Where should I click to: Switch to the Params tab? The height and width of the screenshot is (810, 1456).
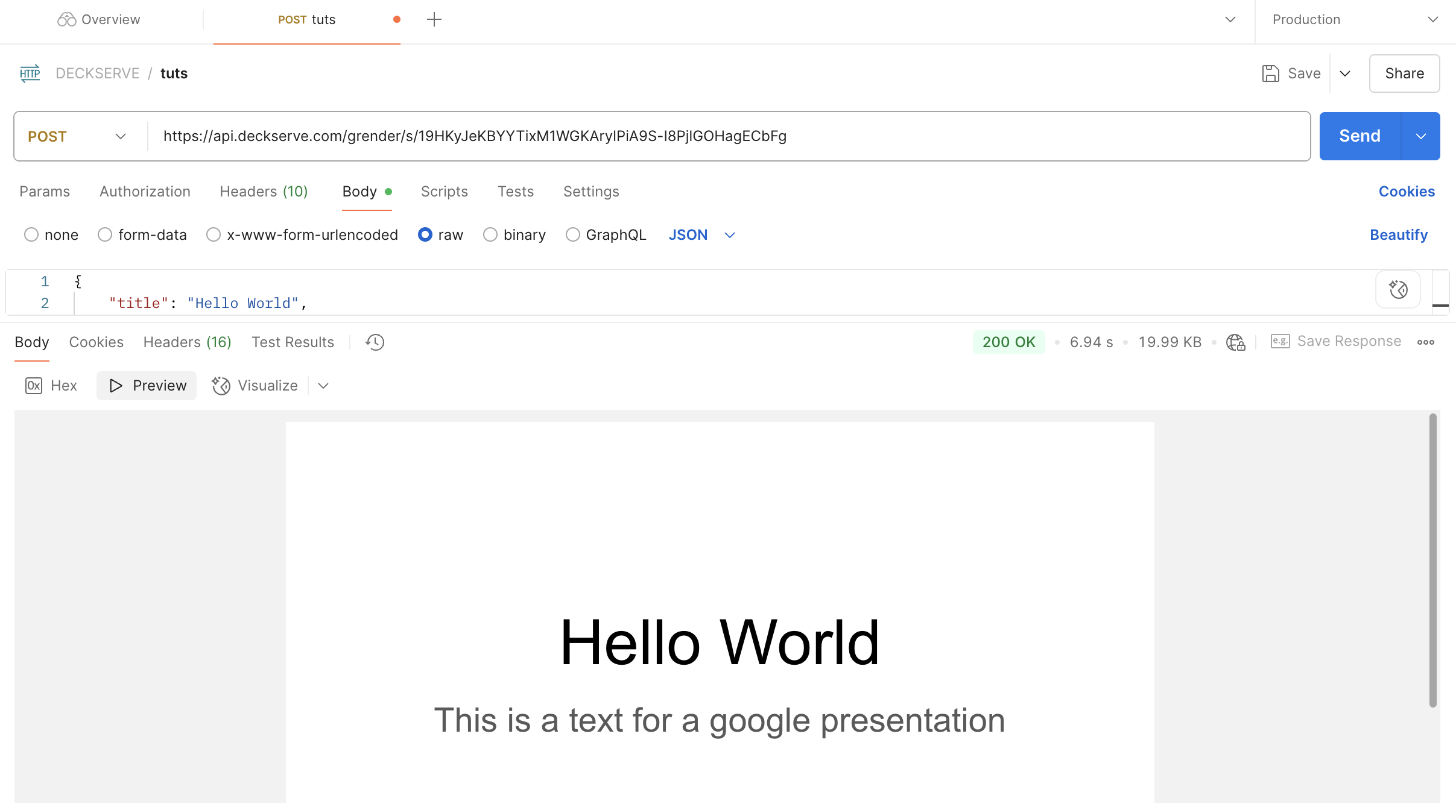coord(45,192)
